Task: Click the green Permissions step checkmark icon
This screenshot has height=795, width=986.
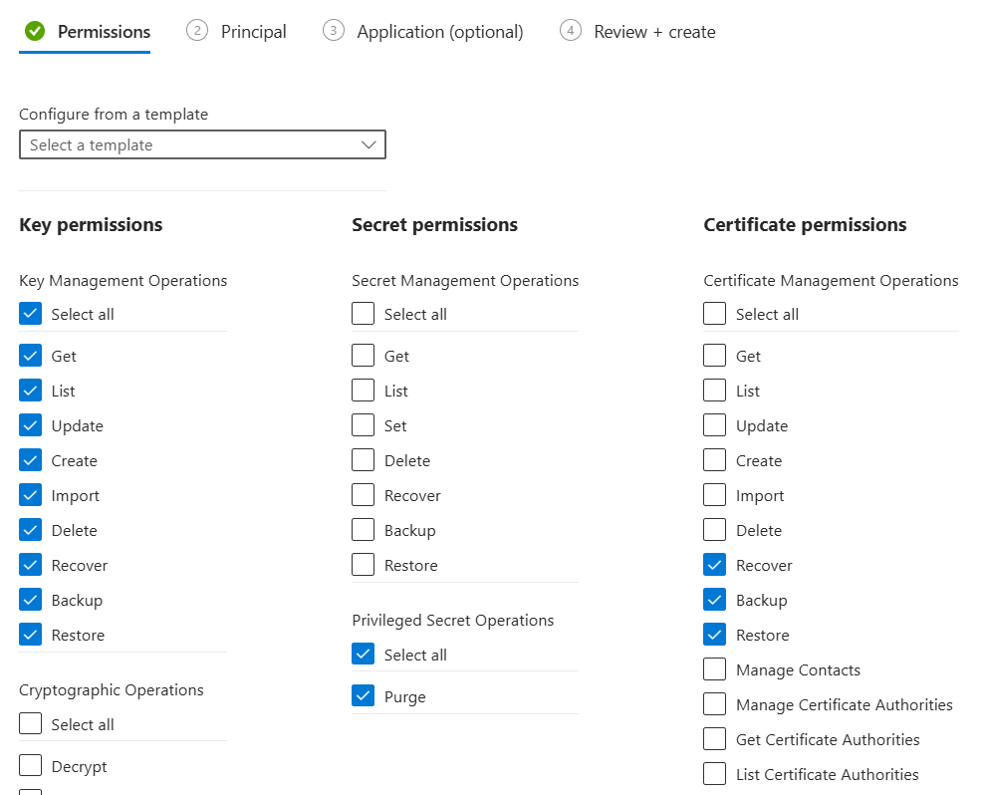Action: [35, 31]
